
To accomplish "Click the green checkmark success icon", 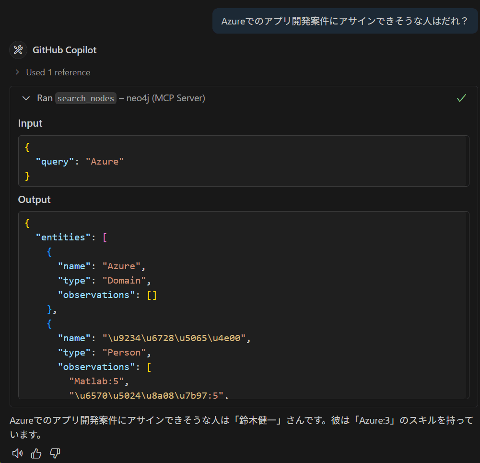I will click(461, 98).
